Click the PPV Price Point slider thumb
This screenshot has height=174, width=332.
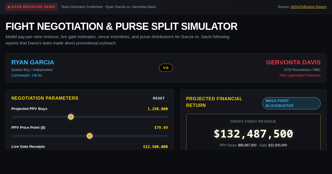click(x=90, y=136)
